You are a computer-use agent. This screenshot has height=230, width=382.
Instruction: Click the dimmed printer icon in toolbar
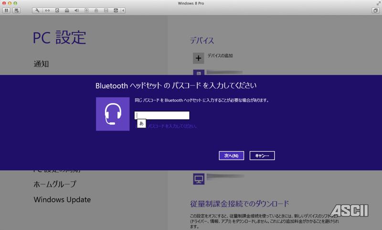tap(106, 10)
